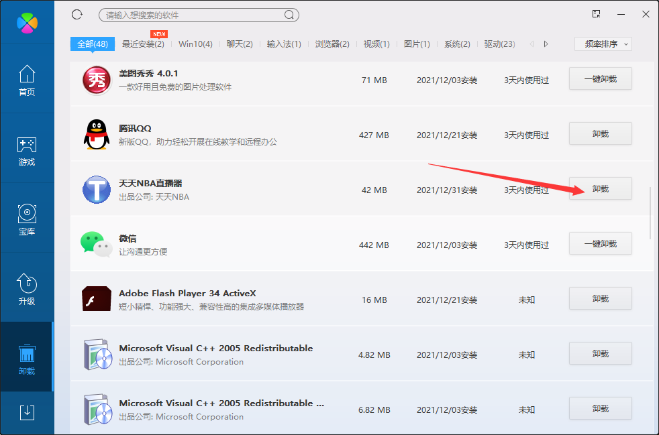Click 卸载 for Adobe Flash Player 34 ActiveX
The width and height of the screenshot is (659, 435).
601,298
